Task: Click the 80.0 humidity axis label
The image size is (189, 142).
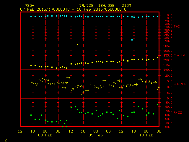Action: click(x=169, y=106)
